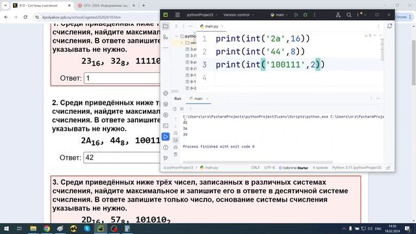
Task: Open CRLF line separator selector
Action: click(x=255, y=168)
